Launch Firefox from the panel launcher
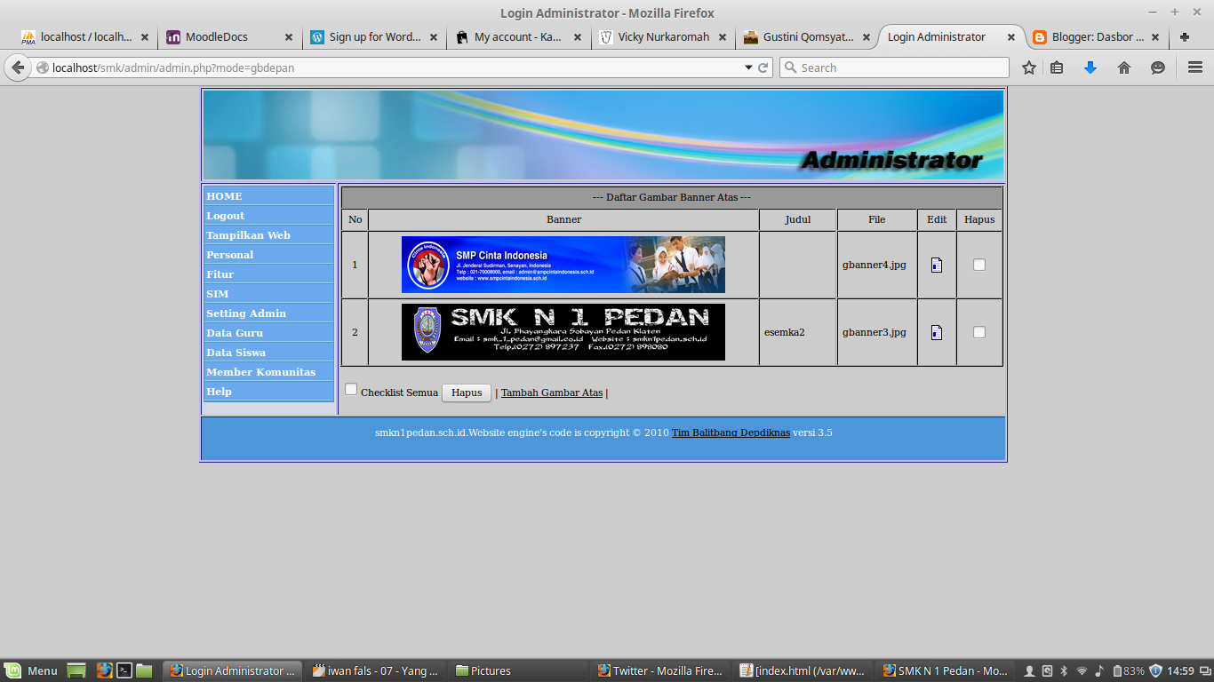 click(x=104, y=671)
